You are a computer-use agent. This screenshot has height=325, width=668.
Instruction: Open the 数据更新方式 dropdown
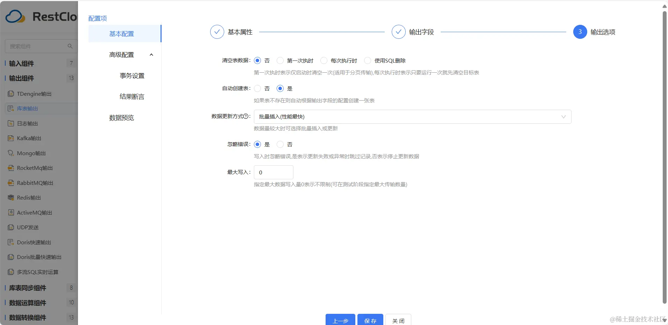click(412, 117)
